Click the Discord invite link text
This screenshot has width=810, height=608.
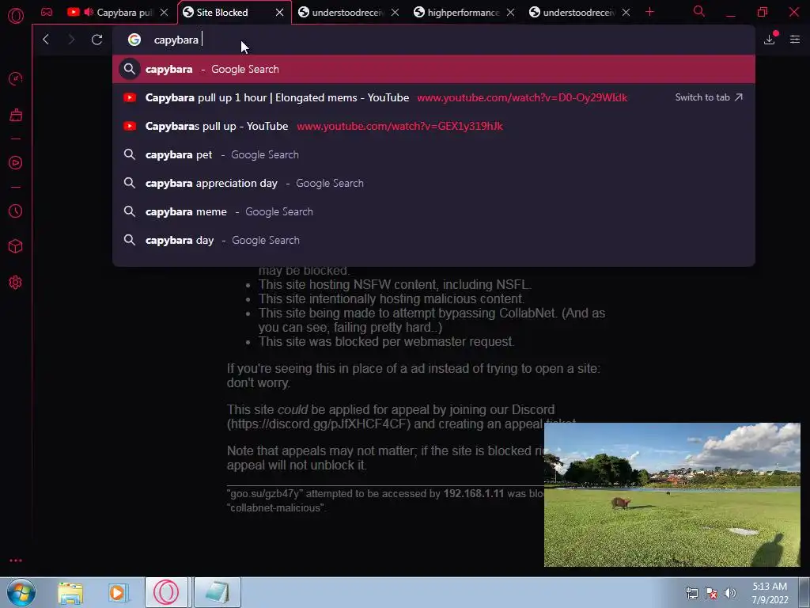point(319,424)
